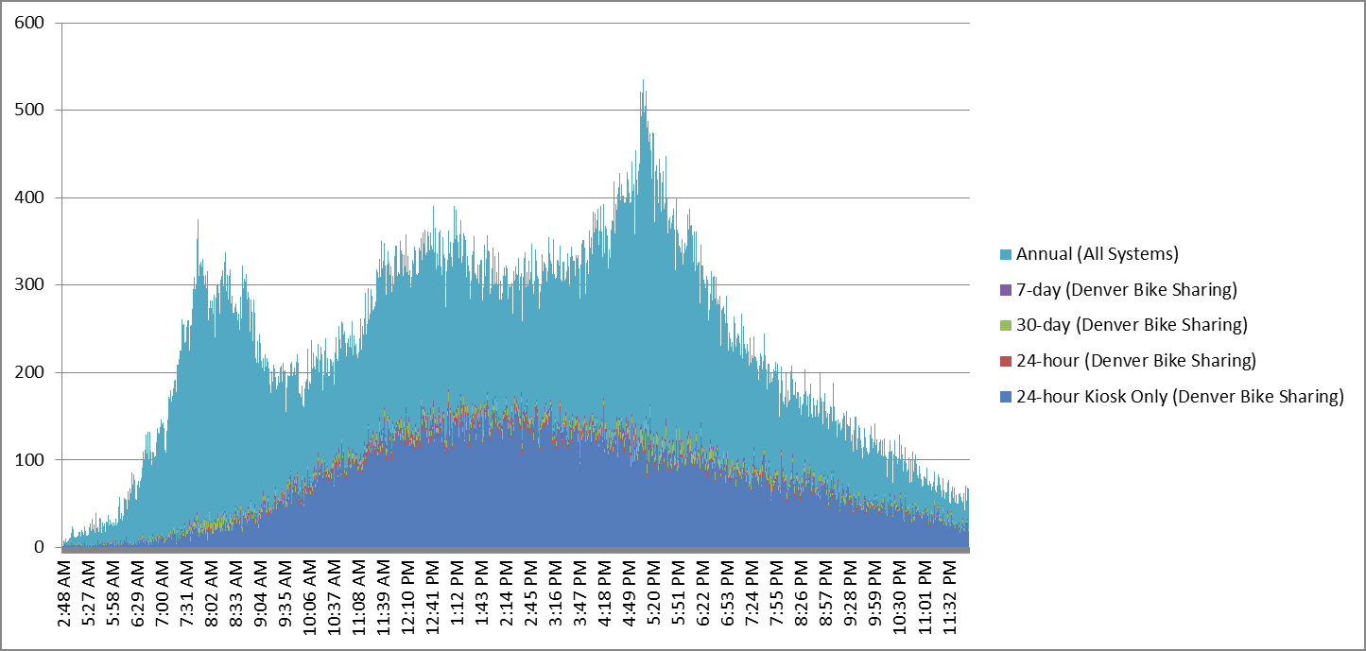Click the 7:31 AM x-axis label
This screenshot has width=1366, height=651.
pyautogui.click(x=187, y=592)
